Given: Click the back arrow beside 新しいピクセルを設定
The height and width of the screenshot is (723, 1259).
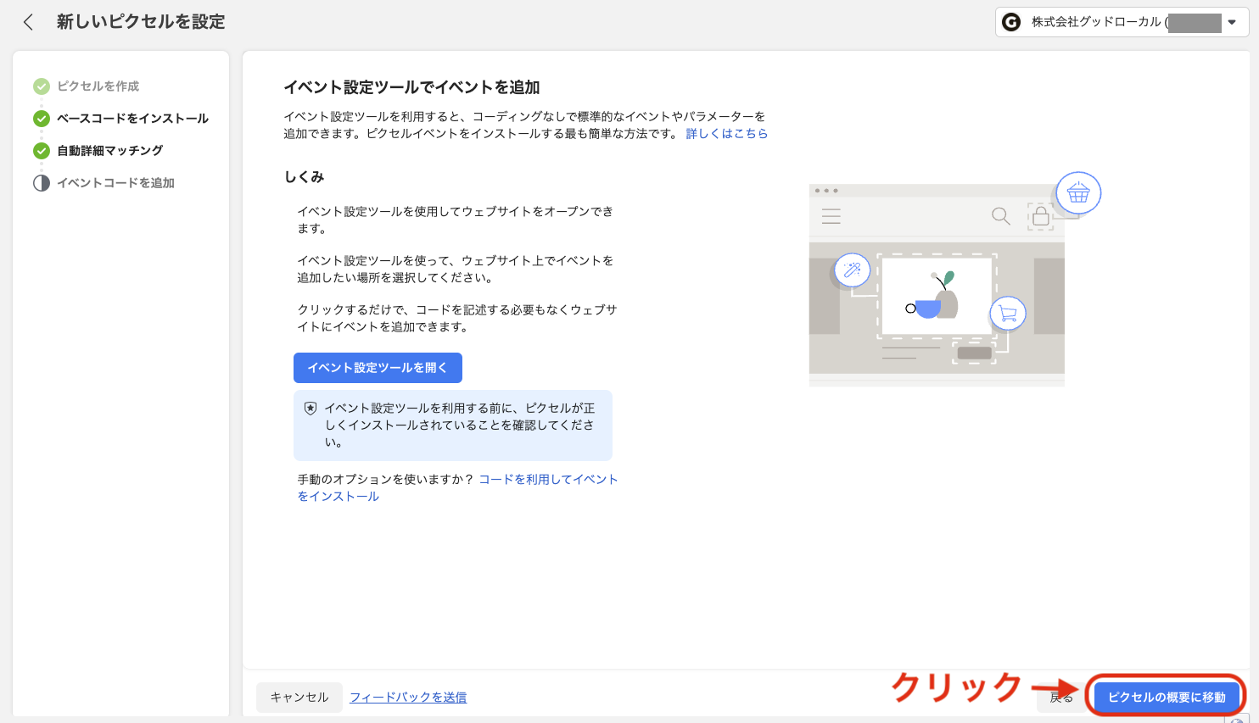Looking at the screenshot, I should (x=28, y=21).
